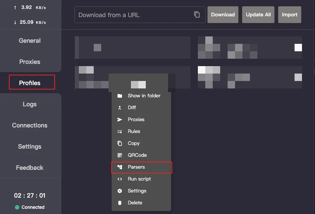This screenshot has width=315, height=214.
Task: Click the merge icon next to Diff
Action: click(120, 108)
